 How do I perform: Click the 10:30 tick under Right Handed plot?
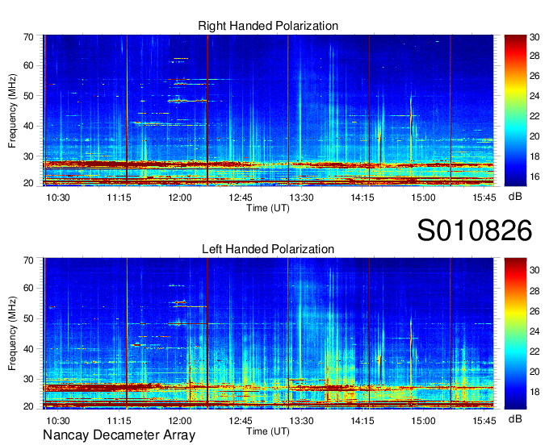tap(58, 198)
